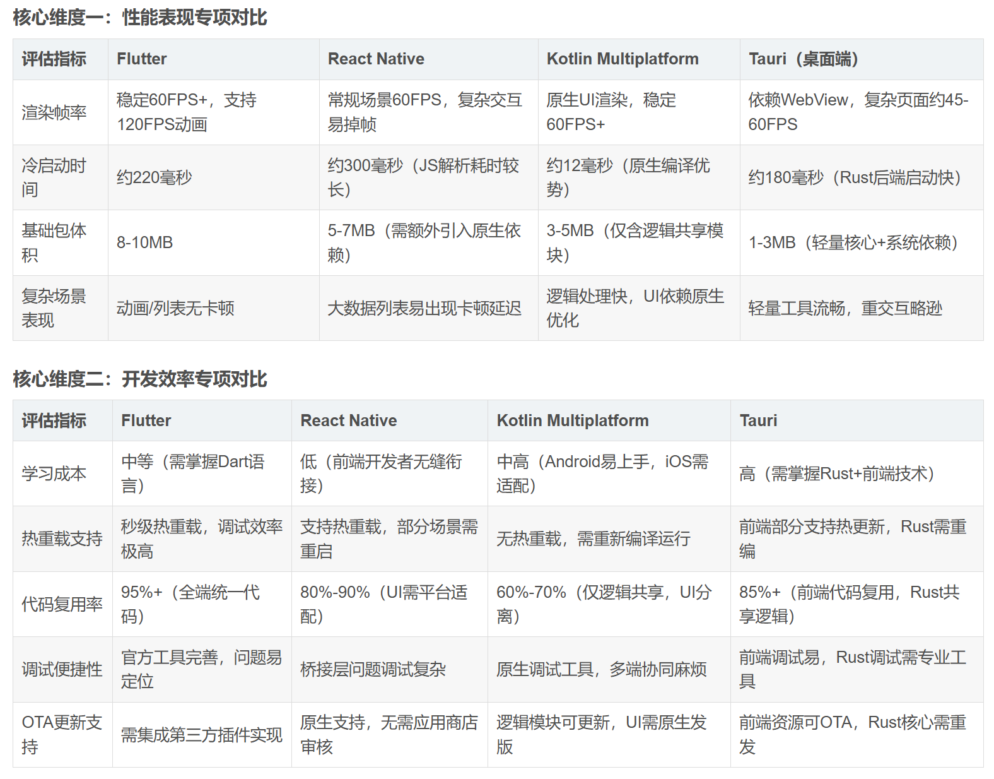The image size is (994, 779).
Task: Click cell 前端资源可OTA，Rust核心需重发
Action: (857, 735)
